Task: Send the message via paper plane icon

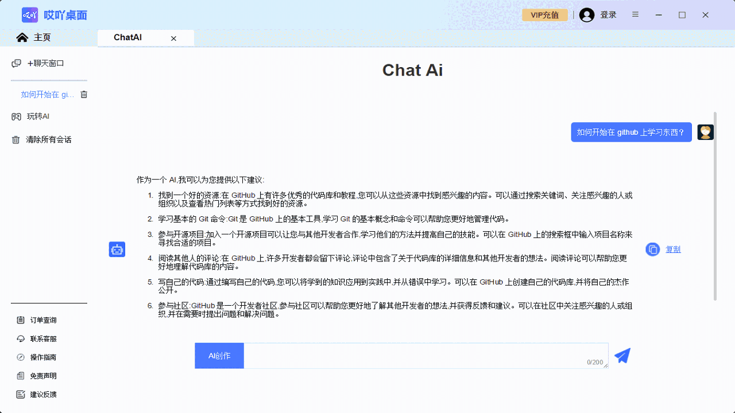Action: [x=622, y=356]
